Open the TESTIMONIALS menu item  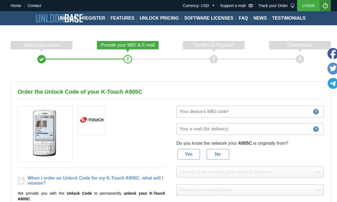coord(289,18)
